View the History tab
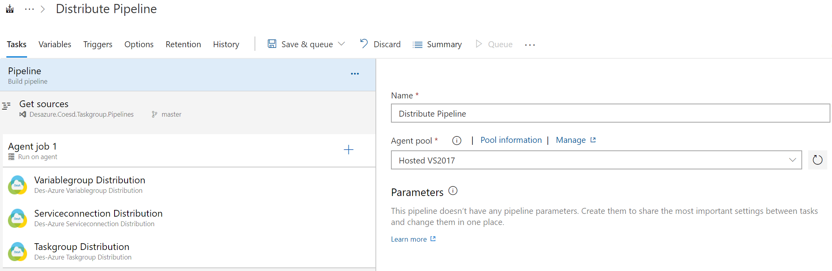The height and width of the screenshot is (271, 832). 226,44
